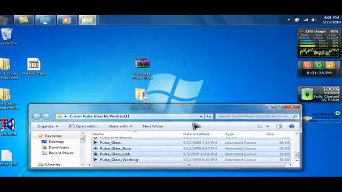Select the Cursores Pulse Glass WinRAR archive
The height and width of the screenshot is (192, 342).
[142, 69]
